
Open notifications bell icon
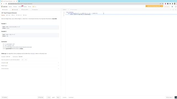coord(172,7)
